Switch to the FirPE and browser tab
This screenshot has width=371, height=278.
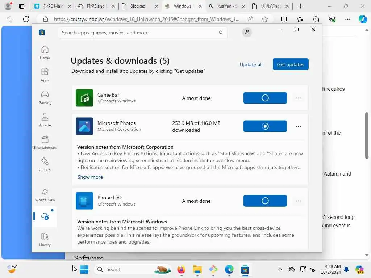tap(96, 6)
